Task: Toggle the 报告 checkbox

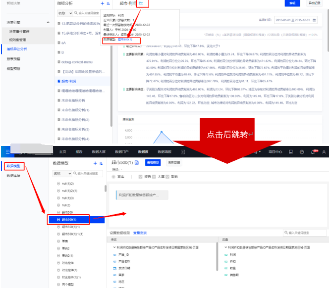Action: (140, 177)
